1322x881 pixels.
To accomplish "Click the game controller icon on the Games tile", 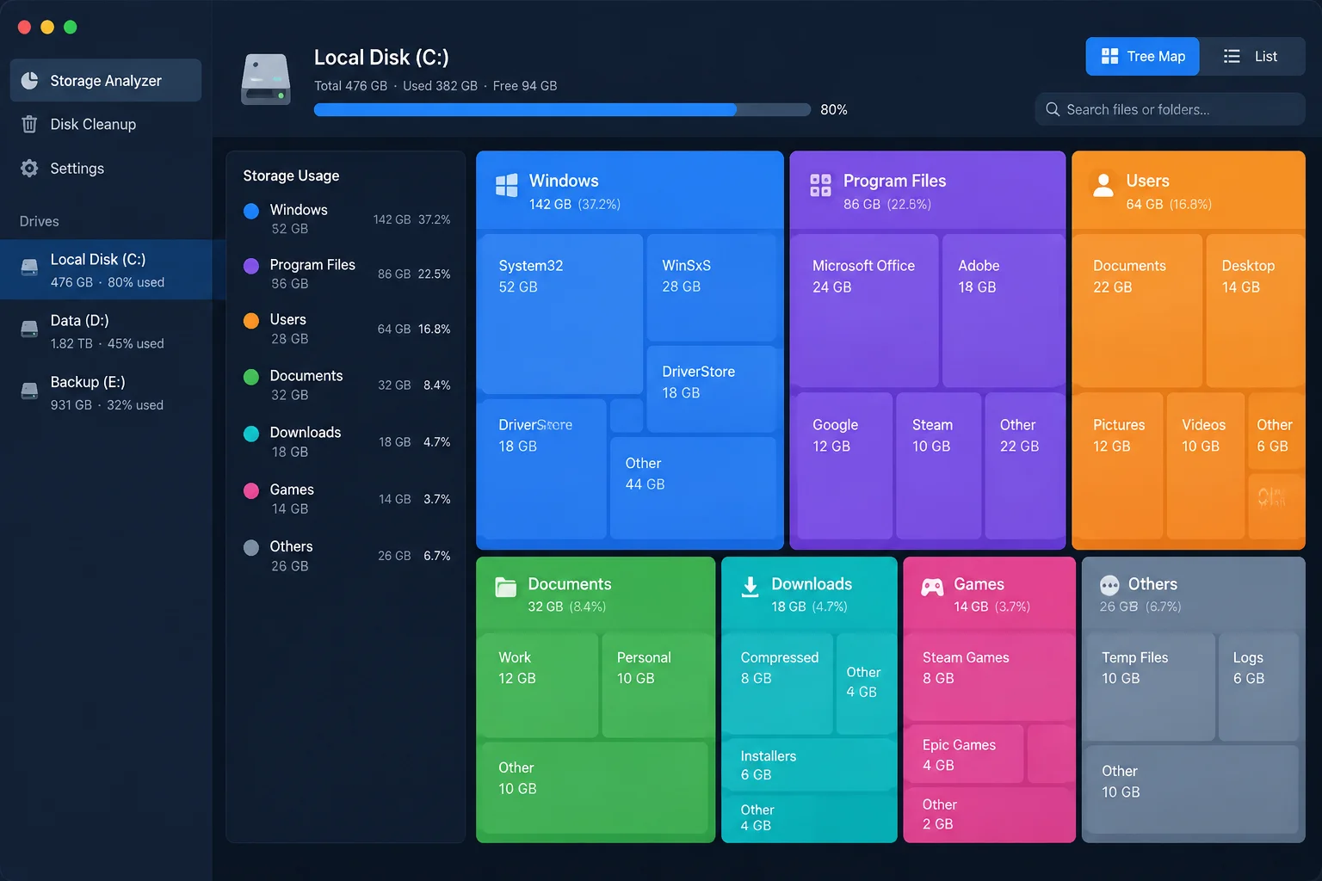I will pyautogui.click(x=932, y=587).
